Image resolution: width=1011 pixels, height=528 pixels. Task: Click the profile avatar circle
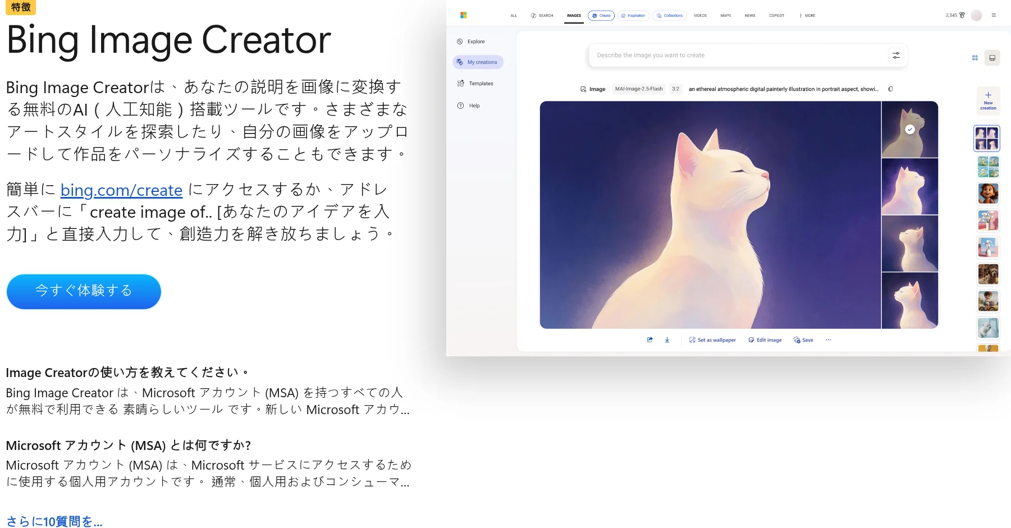pos(976,15)
